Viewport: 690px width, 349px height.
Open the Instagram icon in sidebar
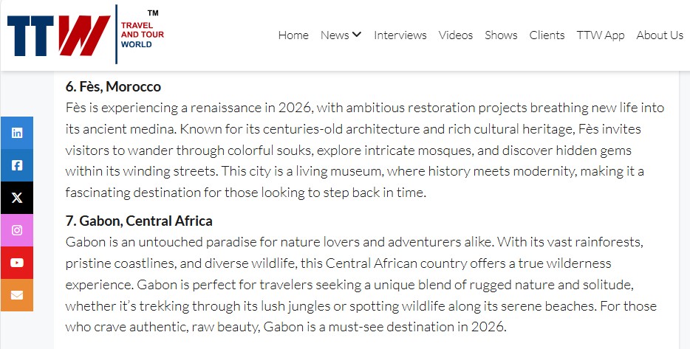click(16, 230)
